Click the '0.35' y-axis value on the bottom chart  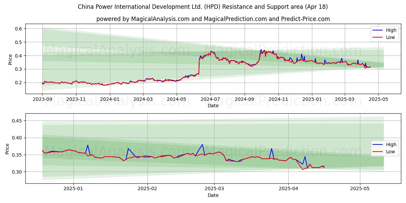click(x=18, y=155)
